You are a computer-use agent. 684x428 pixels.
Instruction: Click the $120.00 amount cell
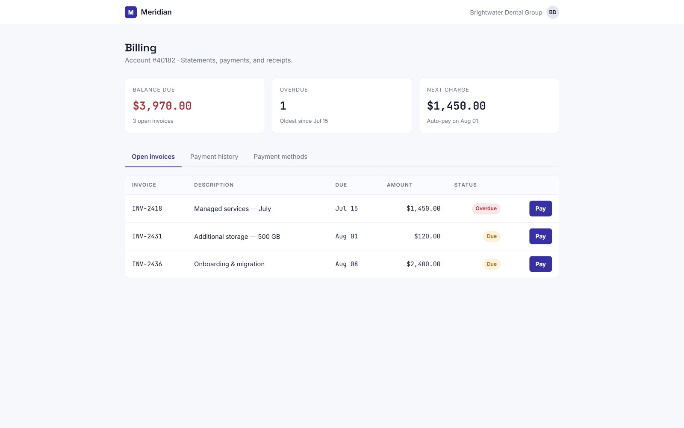coord(427,236)
